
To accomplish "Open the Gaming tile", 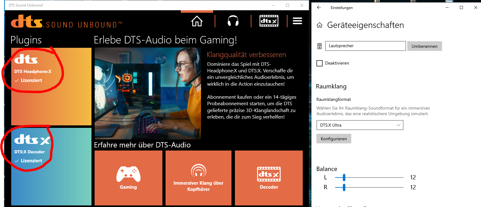I will [128, 178].
